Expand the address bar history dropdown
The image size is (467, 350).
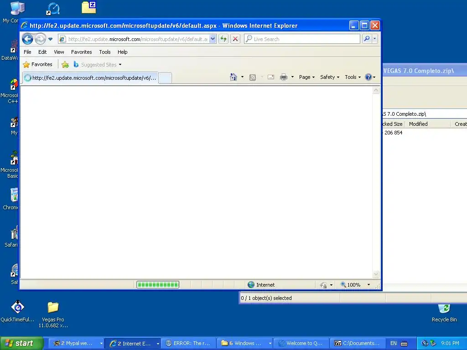213,39
